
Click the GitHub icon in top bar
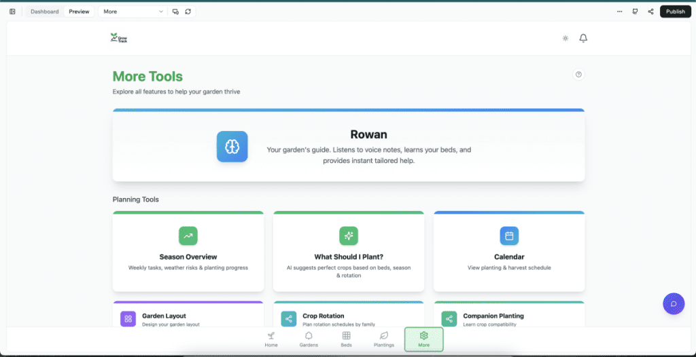(x=636, y=12)
